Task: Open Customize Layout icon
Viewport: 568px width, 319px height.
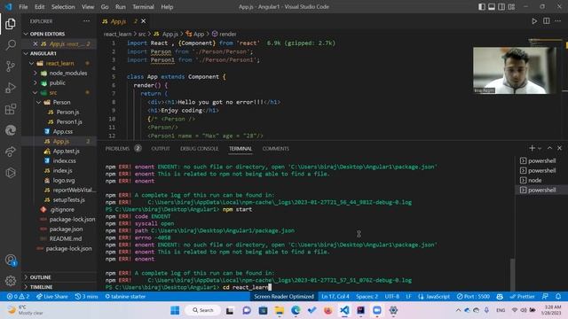Action: coord(511,7)
